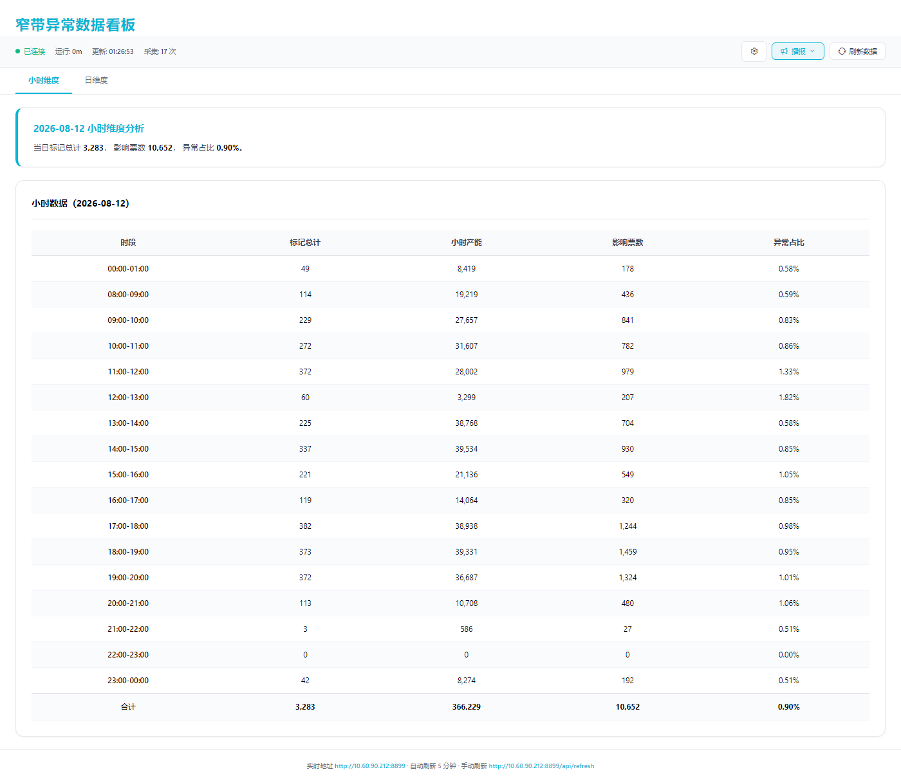Image resolution: width=901 pixels, height=781 pixels.
Task: Click the 小时数据（2026-08-12）table title
Action: [x=80, y=203]
